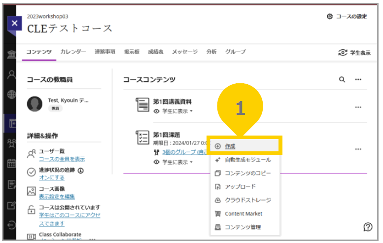Open the Grades sidebar icon
383x243 pixels.
click(11, 184)
